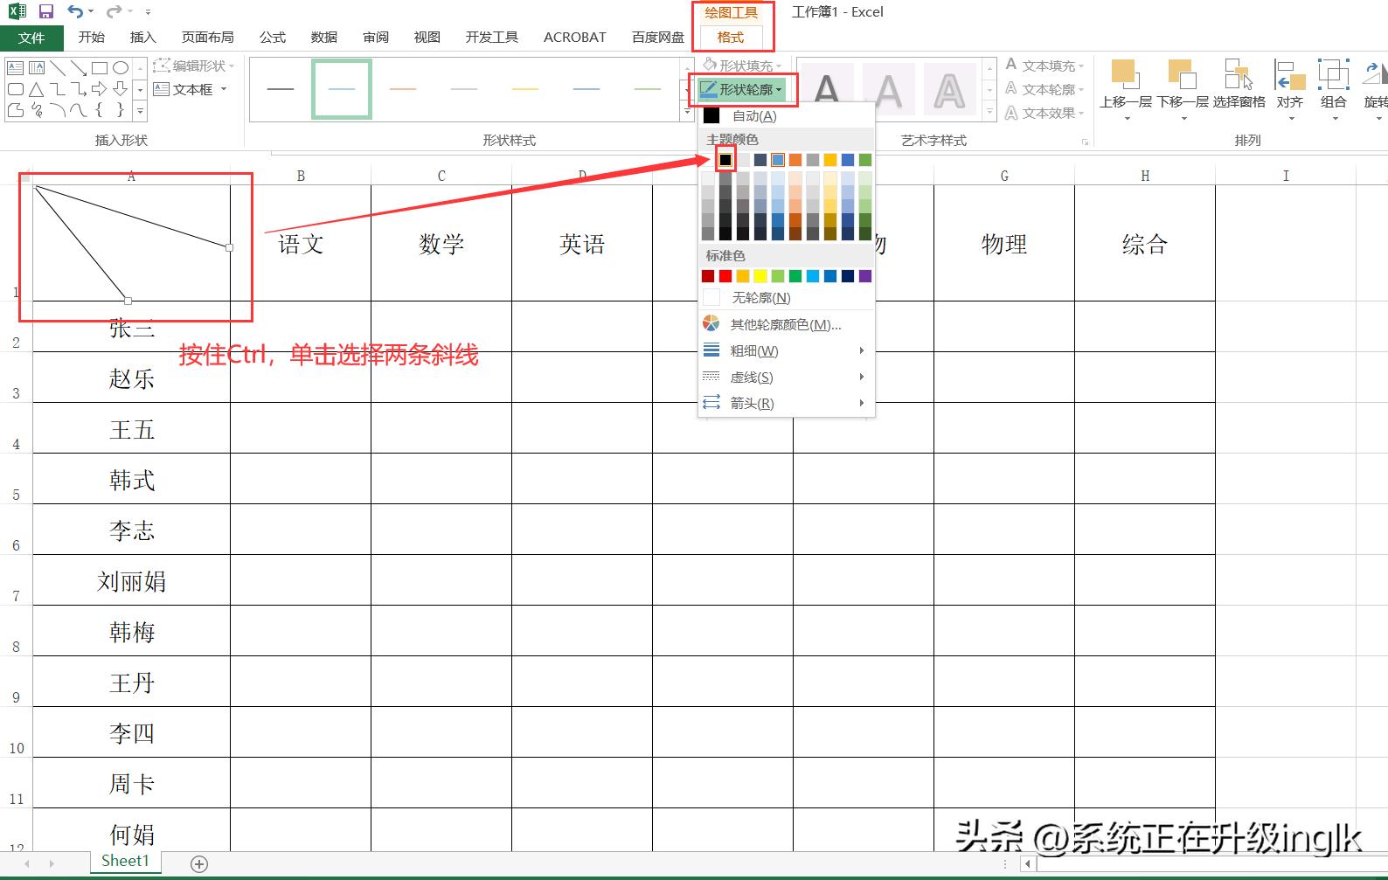
Task: Pick the black theme color swatch
Action: pyautogui.click(x=725, y=160)
